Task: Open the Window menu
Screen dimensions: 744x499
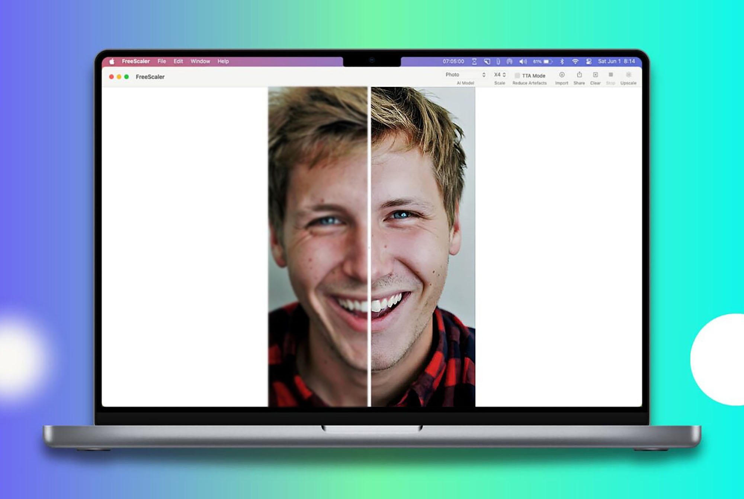Action: (200, 61)
